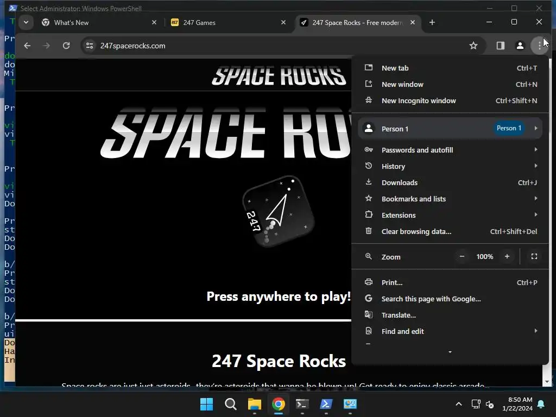Close the Chrome three-dot menu button
The width and height of the screenshot is (556, 417).
pos(539,46)
